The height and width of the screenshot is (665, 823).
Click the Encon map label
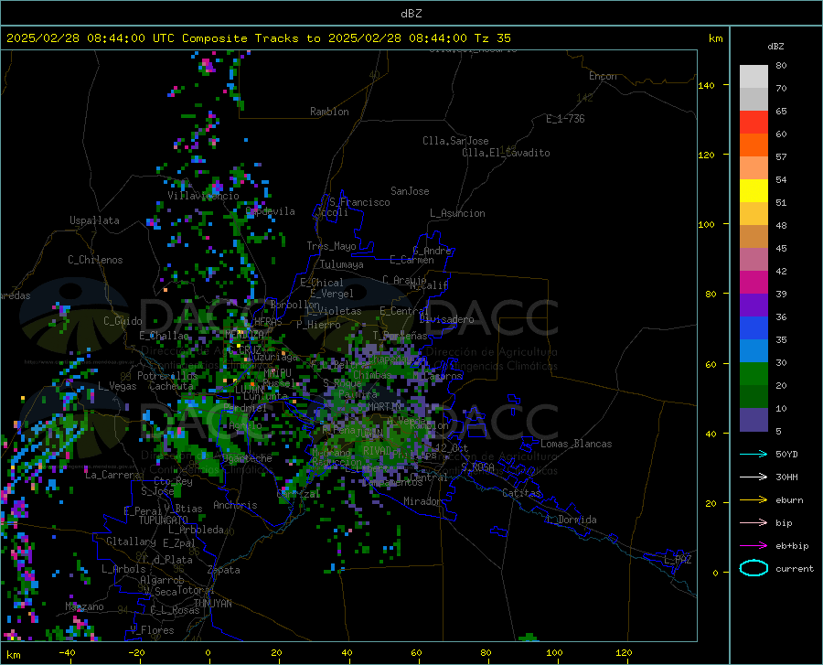603,76
